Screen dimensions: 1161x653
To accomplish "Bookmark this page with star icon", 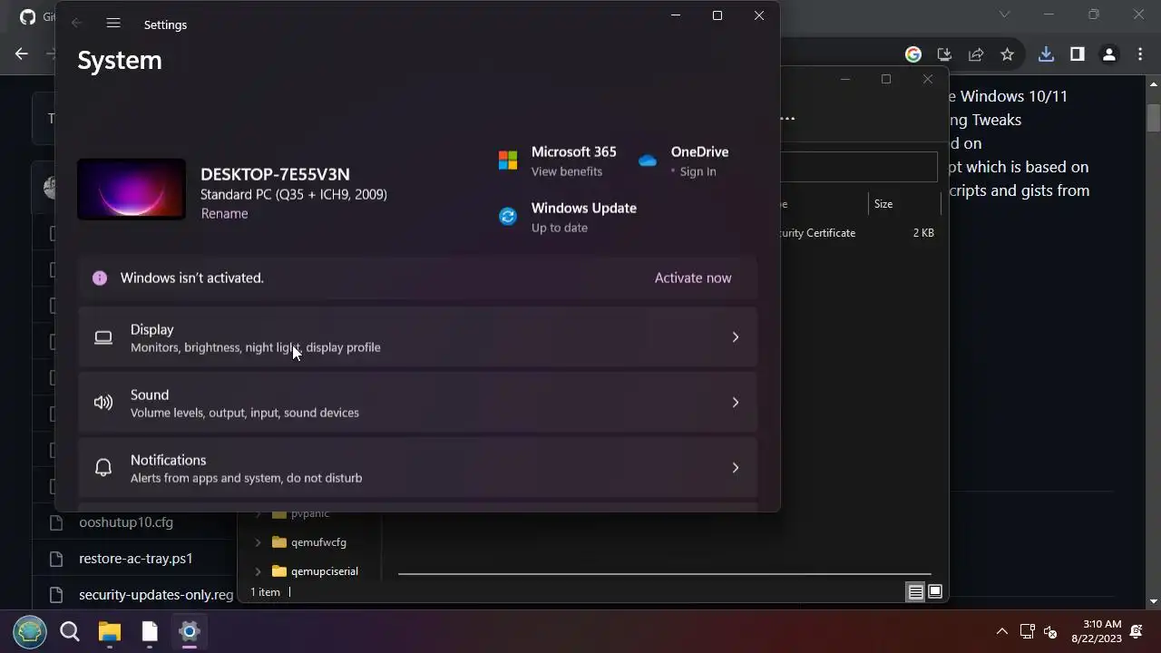I will click(1007, 54).
